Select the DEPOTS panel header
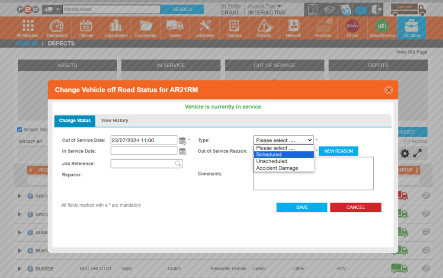Image resolution: width=443 pixels, height=278 pixels. click(378, 65)
